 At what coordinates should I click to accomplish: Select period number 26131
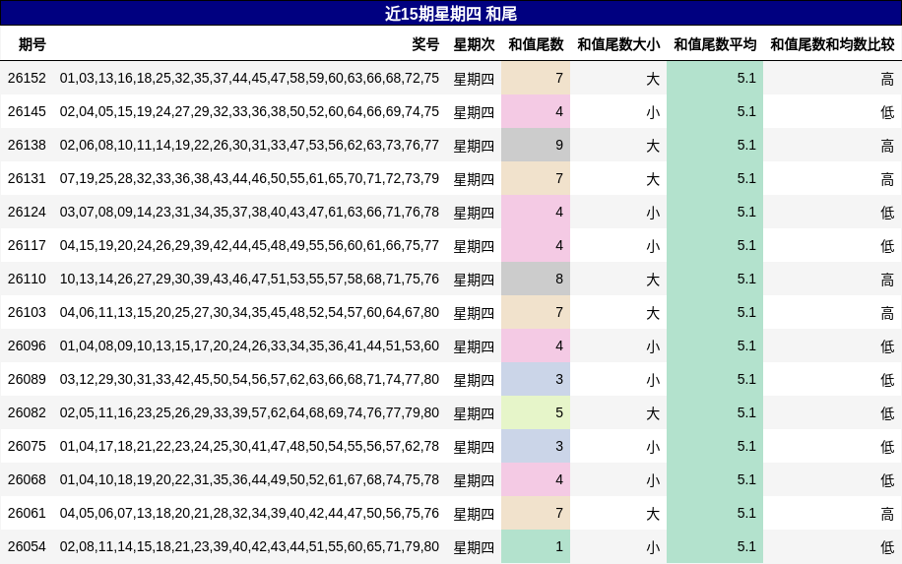pos(27,178)
